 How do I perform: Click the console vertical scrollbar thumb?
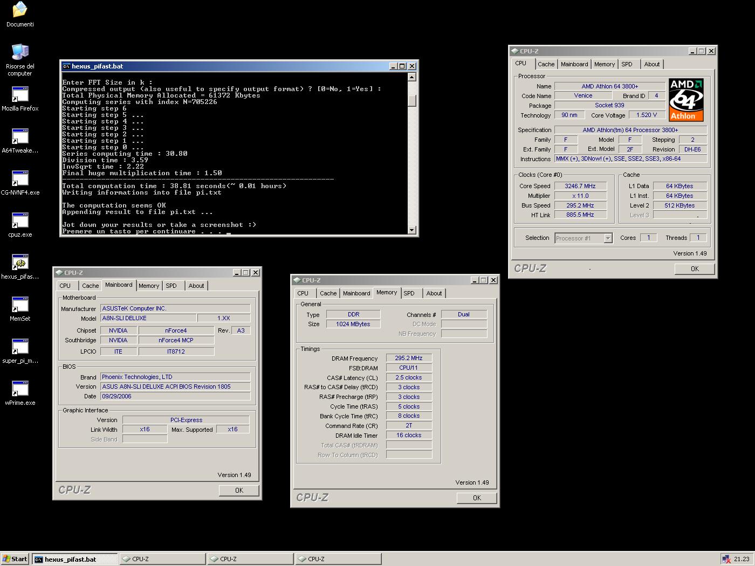coord(412,101)
